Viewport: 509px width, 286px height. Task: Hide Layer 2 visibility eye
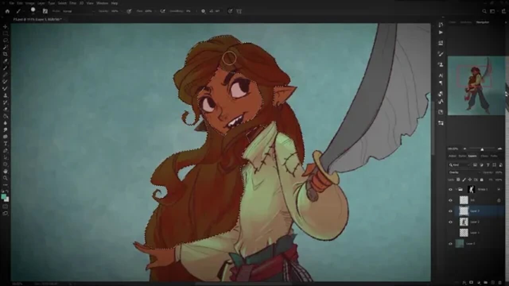coord(451,222)
